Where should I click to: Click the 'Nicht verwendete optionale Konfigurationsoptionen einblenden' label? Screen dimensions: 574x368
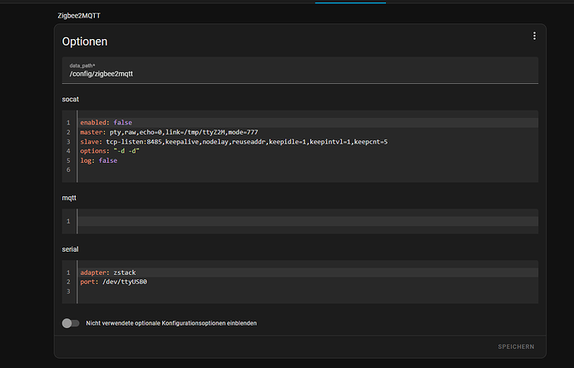[171, 323]
